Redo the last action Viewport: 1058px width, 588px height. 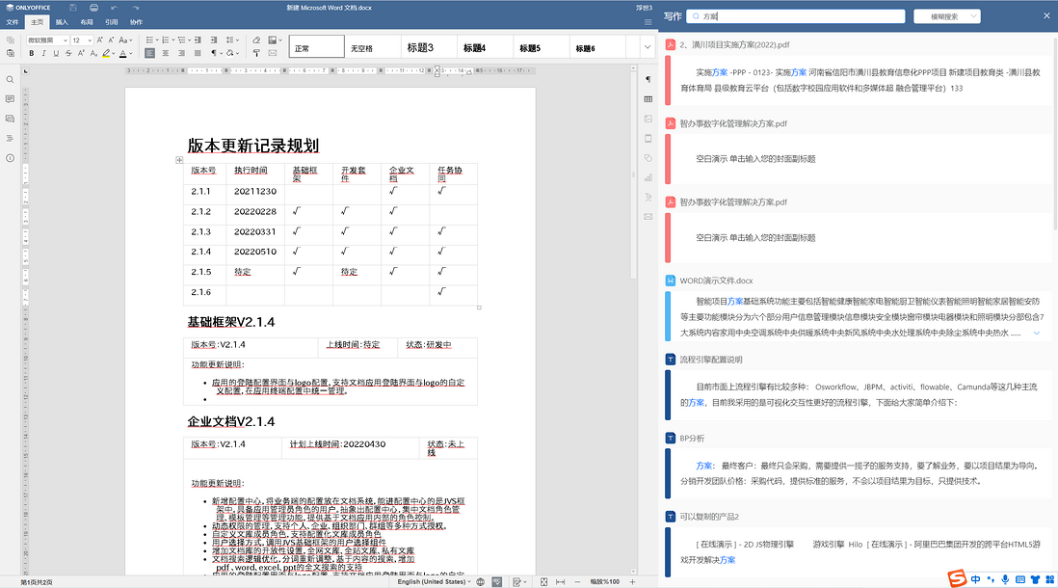tap(136, 8)
